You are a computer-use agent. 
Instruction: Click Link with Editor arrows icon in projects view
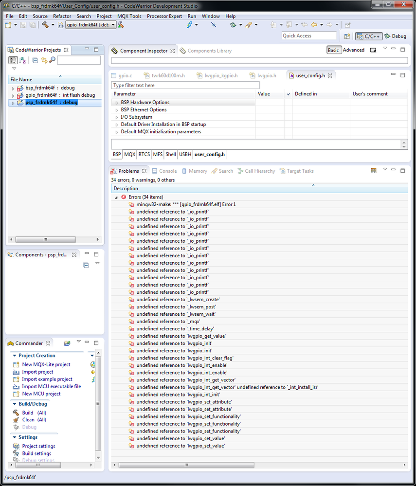tap(44, 60)
